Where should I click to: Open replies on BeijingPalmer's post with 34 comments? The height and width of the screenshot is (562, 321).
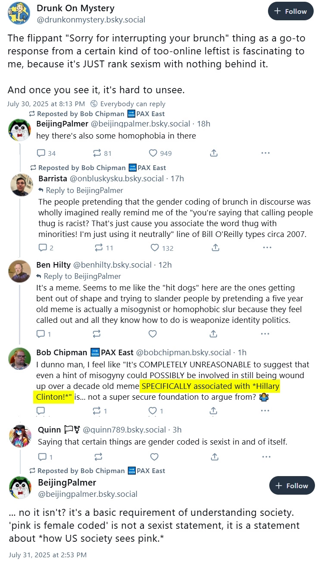pos(47,153)
